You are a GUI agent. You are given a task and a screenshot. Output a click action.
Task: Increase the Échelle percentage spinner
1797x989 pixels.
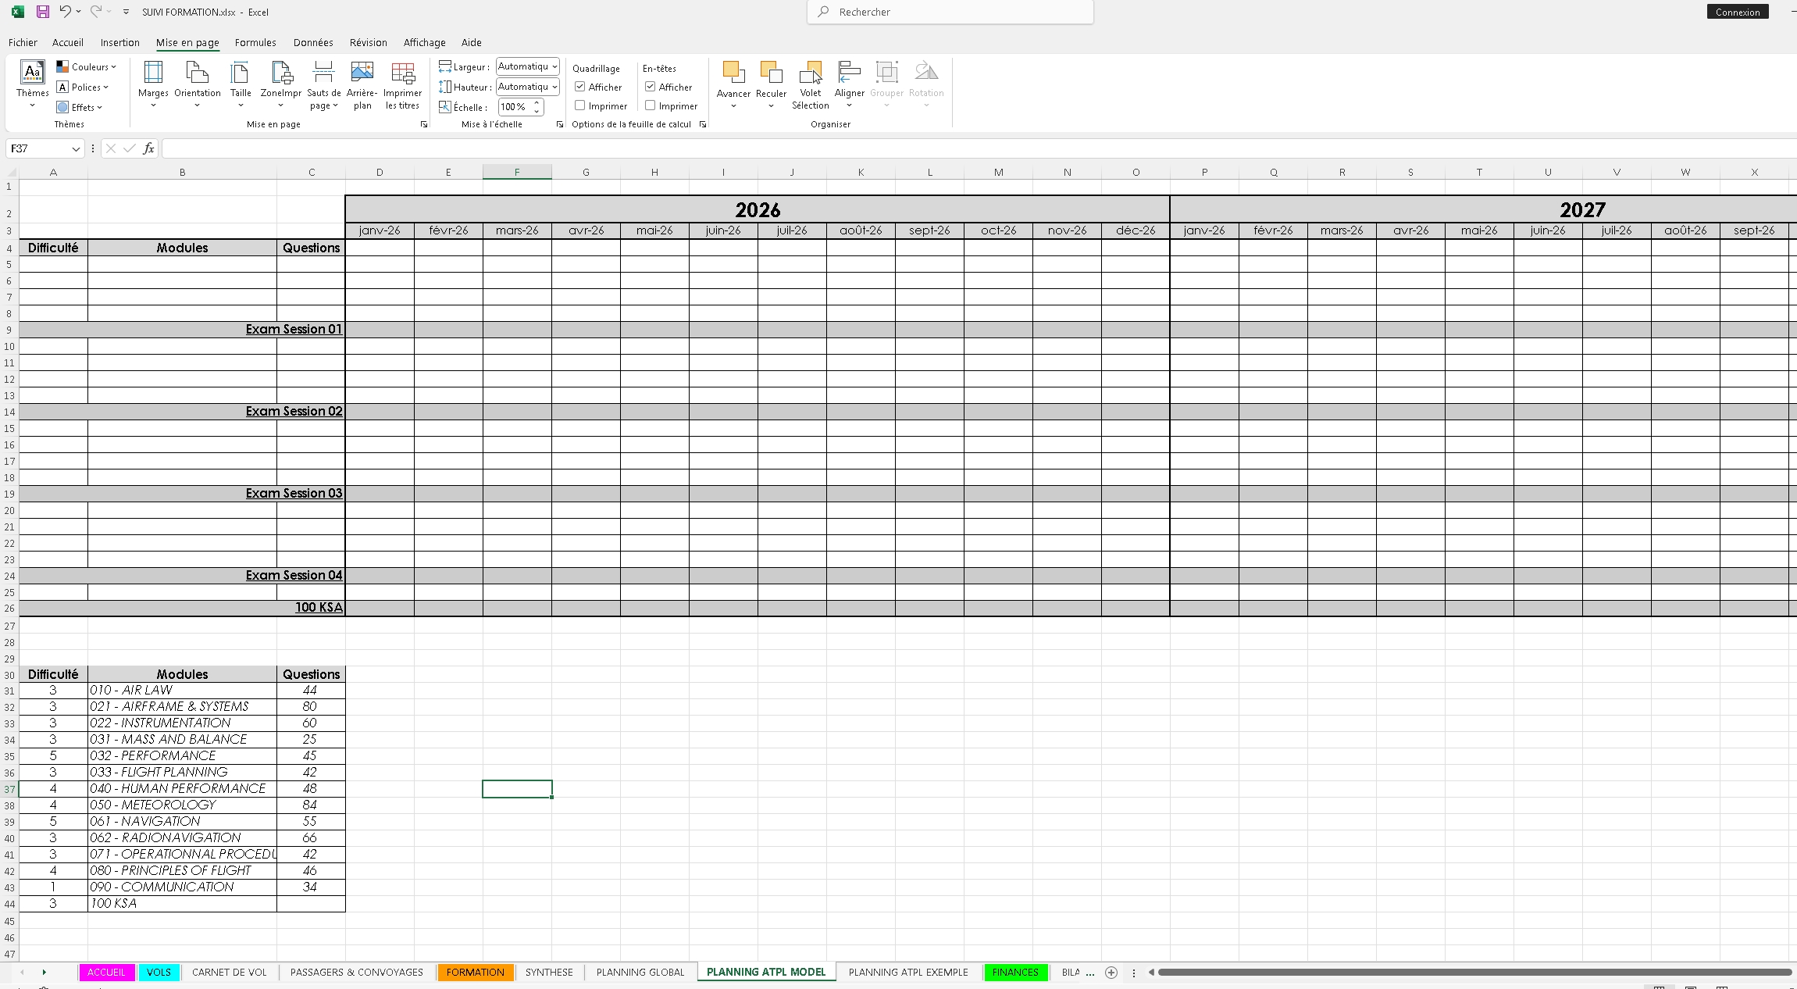pyautogui.click(x=537, y=103)
